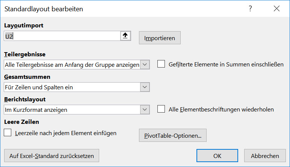Open help with the question mark icon
This screenshot has height=167, width=290.
point(251,9)
